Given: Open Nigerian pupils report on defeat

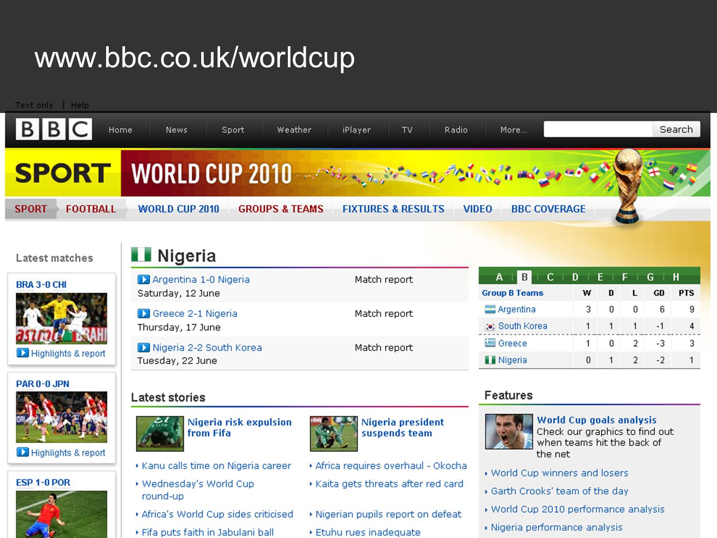Looking at the screenshot, I should [388, 514].
